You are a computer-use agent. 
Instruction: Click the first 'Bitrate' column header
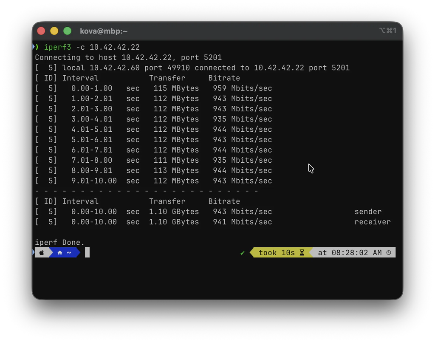click(x=224, y=78)
